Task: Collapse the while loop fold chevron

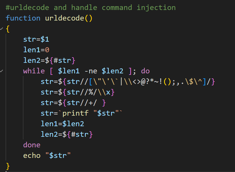Action: tap(2, 71)
